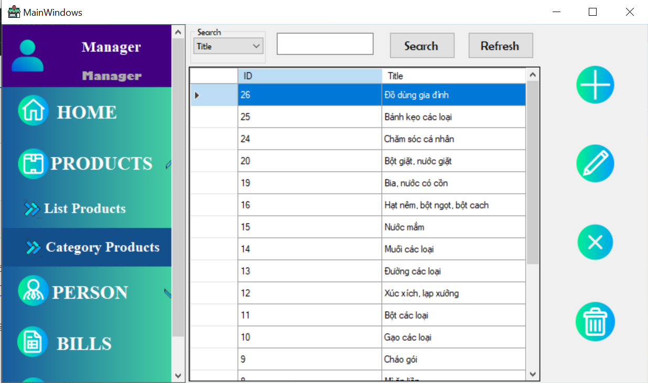The height and width of the screenshot is (383, 648).
Task: Click the green plus add icon
Action: (x=595, y=85)
